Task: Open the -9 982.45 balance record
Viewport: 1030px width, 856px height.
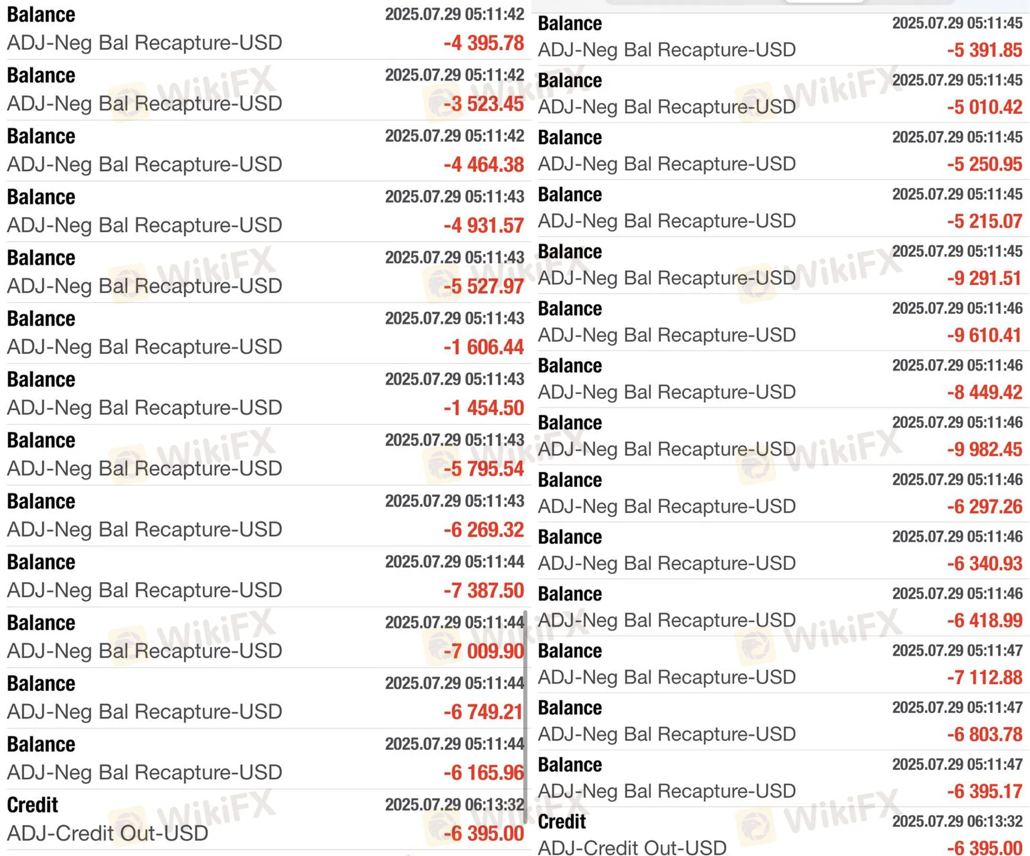Action: [780, 437]
